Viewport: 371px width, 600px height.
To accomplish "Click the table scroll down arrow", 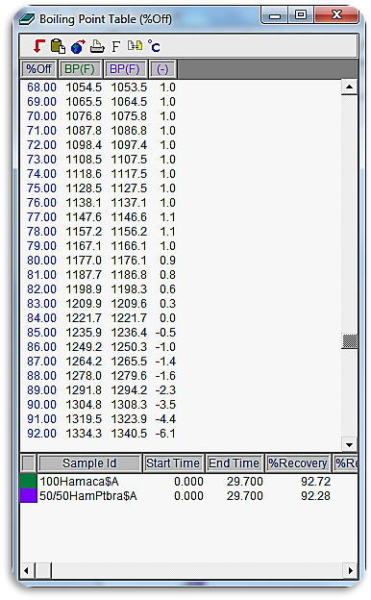I will (x=349, y=444).
